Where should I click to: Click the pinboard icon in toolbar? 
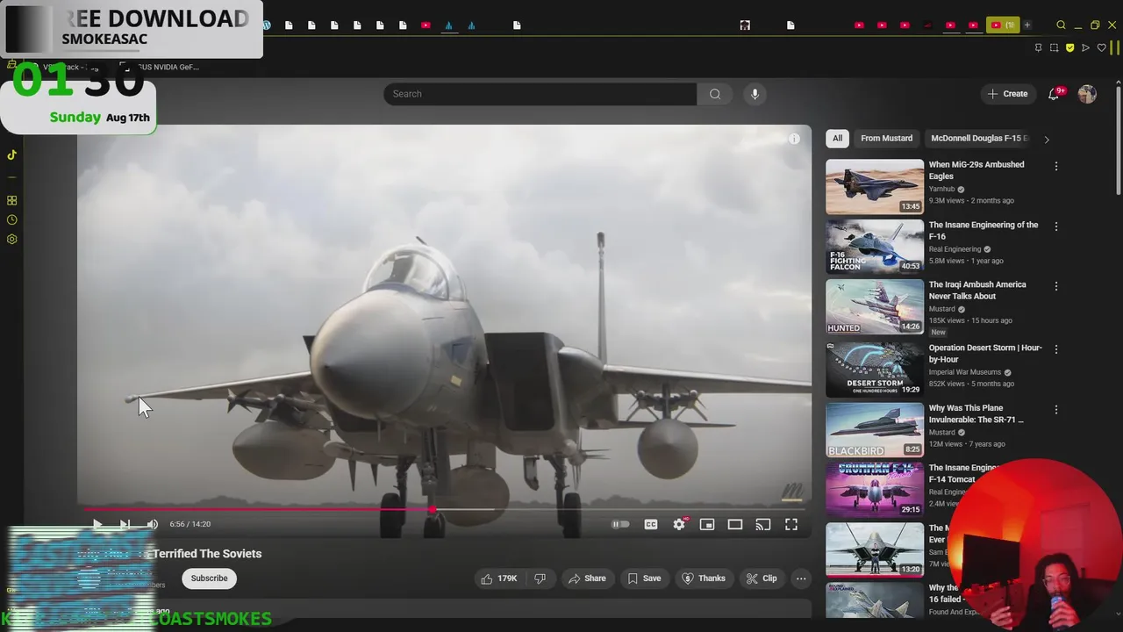pos(1039,47)
